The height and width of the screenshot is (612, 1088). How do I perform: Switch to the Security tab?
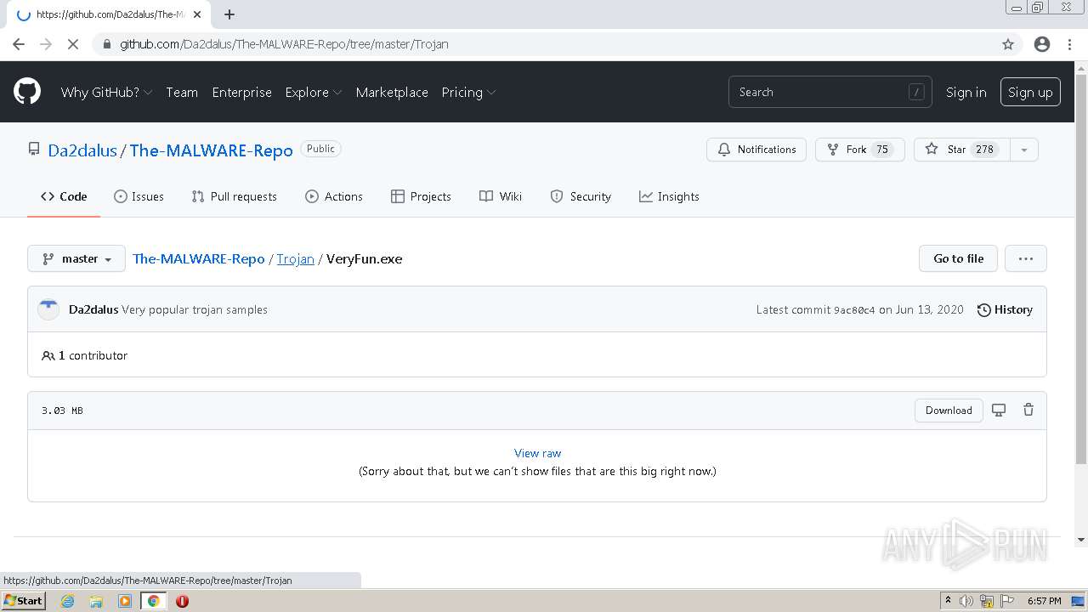581,196
